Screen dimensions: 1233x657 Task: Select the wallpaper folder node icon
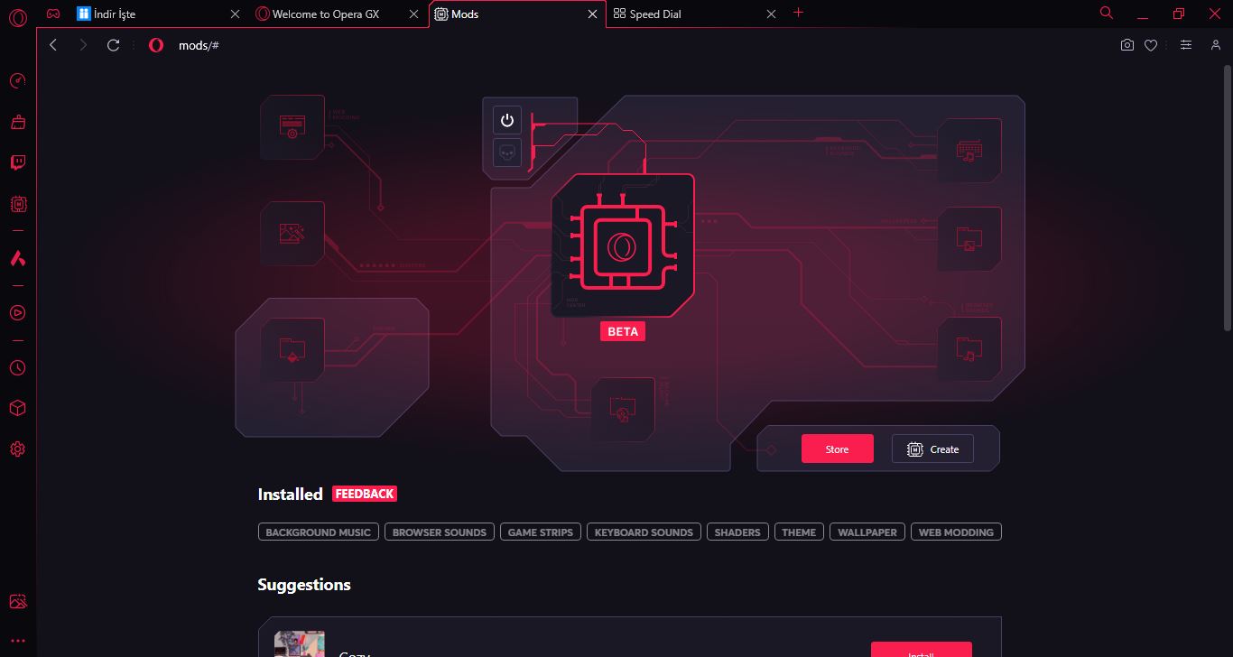pos(969,239)
